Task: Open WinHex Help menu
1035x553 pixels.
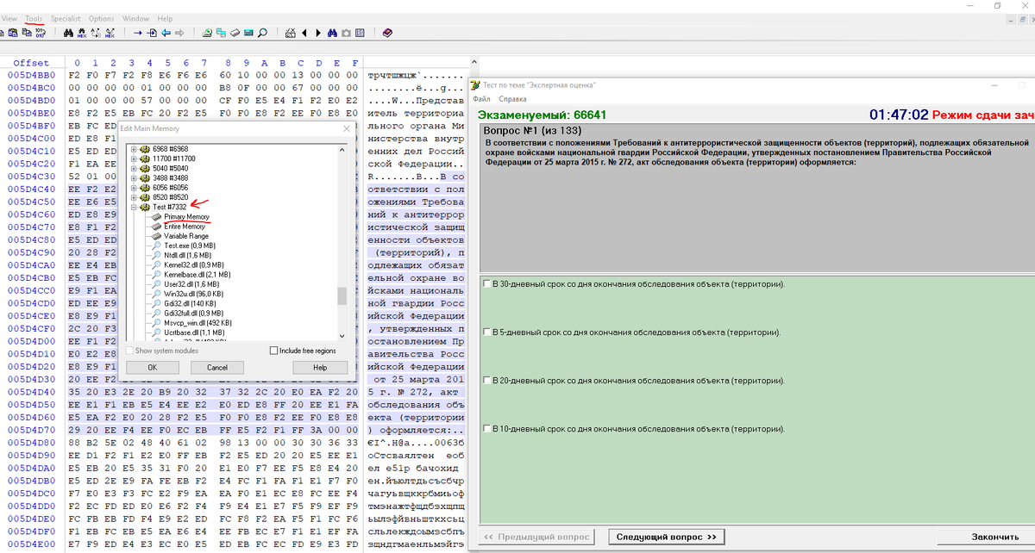Action: (x=165, y=18)
